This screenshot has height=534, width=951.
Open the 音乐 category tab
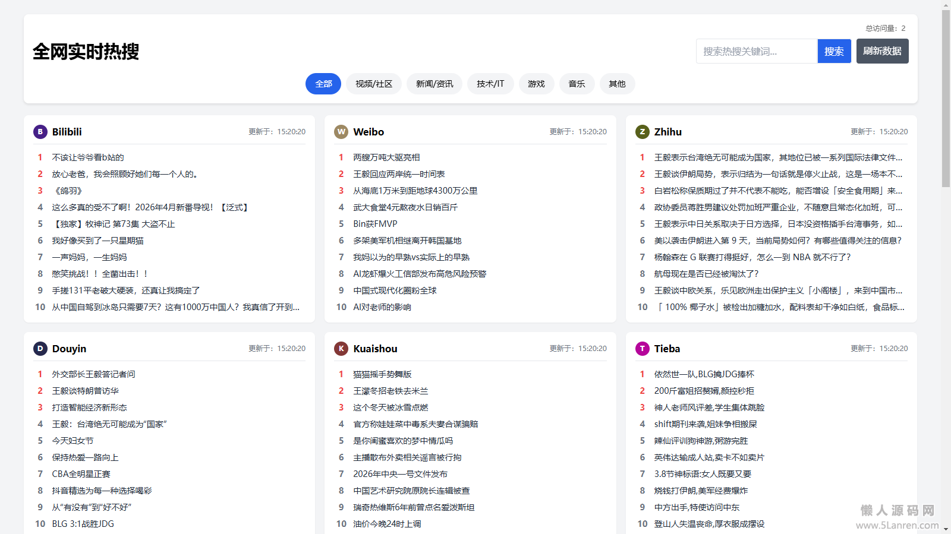click(577, 84)
